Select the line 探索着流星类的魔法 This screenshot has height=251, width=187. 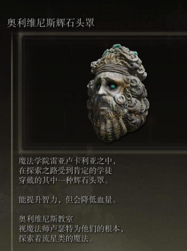click(56, 239)
